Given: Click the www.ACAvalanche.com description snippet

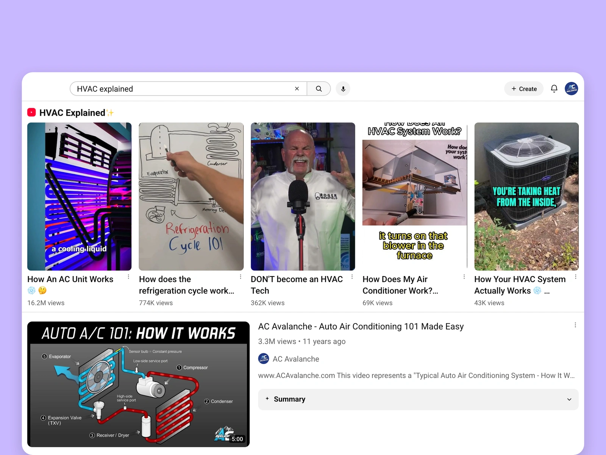Looking at the screenshot, I should (417, 375).
